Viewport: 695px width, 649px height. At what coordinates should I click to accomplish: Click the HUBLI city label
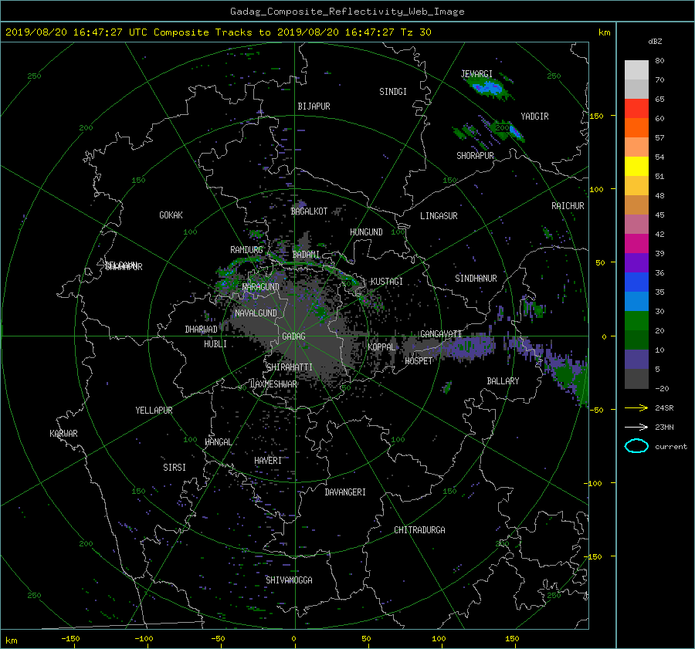[x=215, y=344]
